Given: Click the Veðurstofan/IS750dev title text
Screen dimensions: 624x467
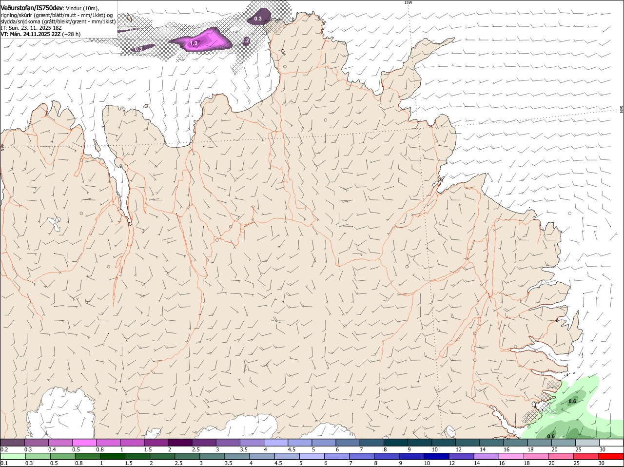Looking at the screenshot, I should [x=32, y=8].
